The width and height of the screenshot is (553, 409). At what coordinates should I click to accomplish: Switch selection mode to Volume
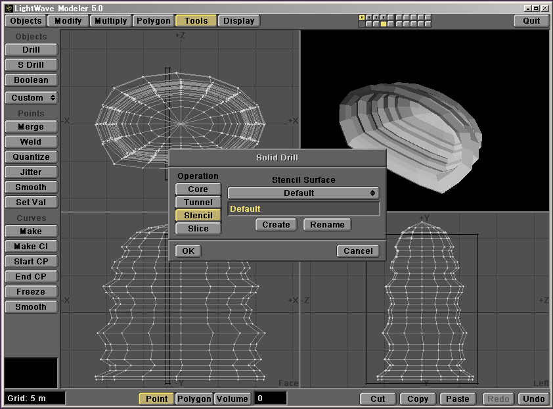[x=232, y=398]
